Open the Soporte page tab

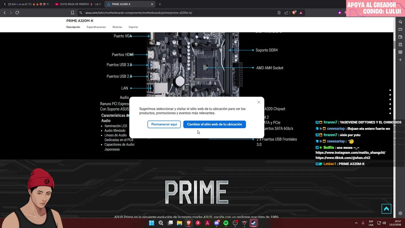pos(133,27)
